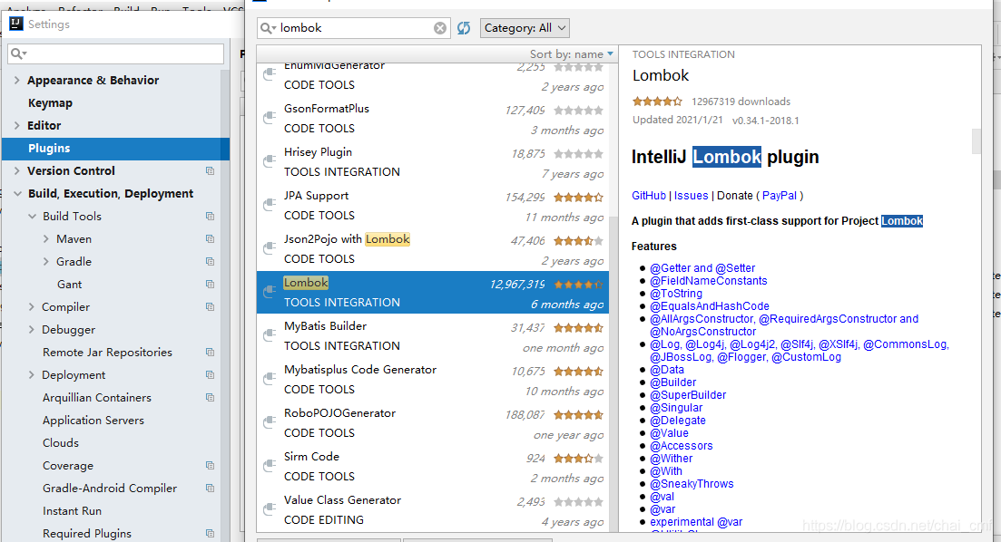Click the JPA Support plugin icon
This screenshot has width=1001, height=542.
click(270, 205)
